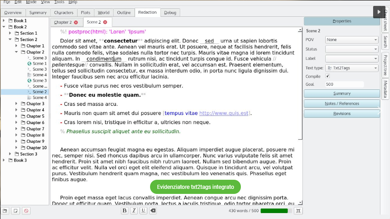Click globe icon of Scene 3 below Scene 4
390x219 pixels.
click(x=29, y=81)
